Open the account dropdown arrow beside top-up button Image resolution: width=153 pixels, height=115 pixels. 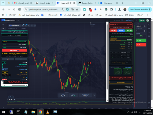pos(137,20)
